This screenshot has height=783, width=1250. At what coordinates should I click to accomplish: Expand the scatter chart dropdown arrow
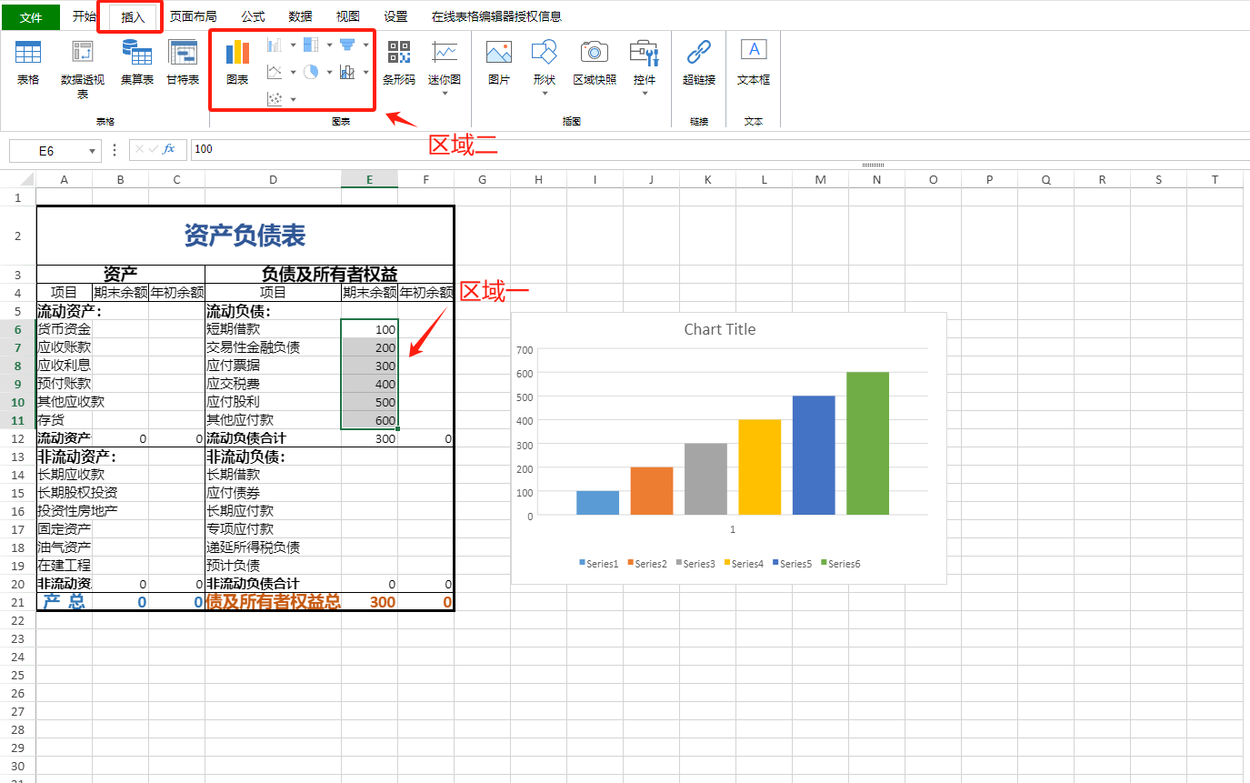coord(293,98)
